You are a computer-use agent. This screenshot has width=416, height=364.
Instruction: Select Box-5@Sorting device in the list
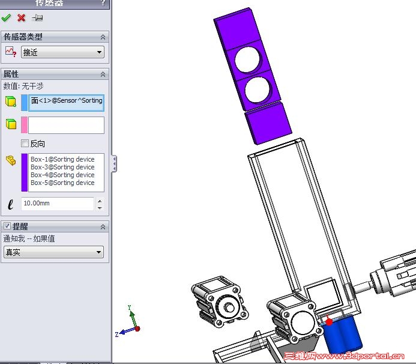click(62, 183)
